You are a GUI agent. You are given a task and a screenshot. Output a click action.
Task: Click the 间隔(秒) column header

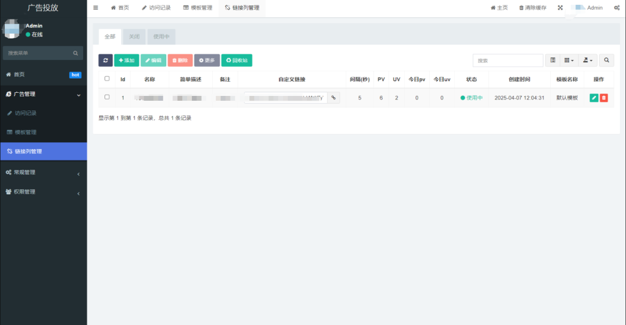tap(359, 79)
